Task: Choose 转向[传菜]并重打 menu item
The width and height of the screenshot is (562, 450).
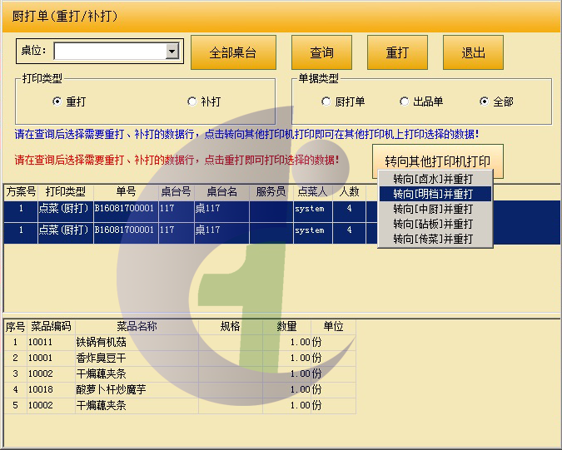Action: point(435,239)
